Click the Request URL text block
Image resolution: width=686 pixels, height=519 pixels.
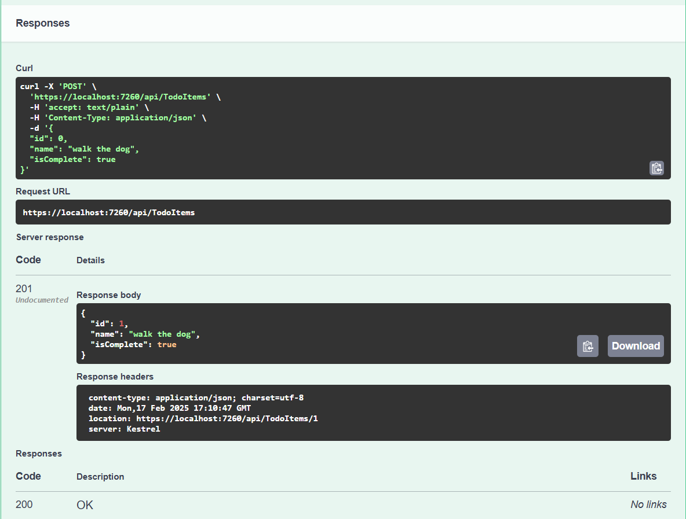pyautogui.click(x=109, y=212)
